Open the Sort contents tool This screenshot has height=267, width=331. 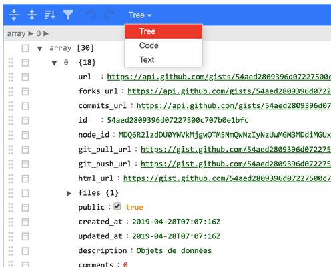50,15
